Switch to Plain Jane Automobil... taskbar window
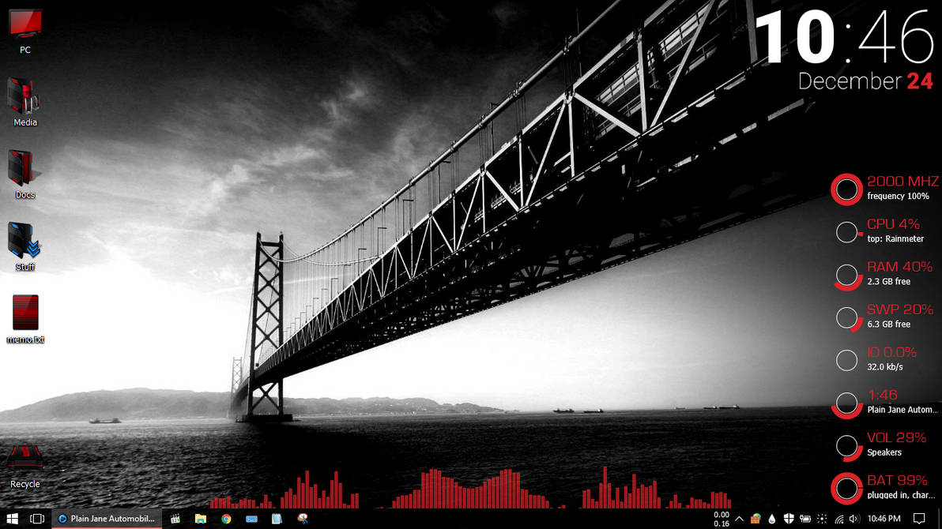Image resolution: width=942 pixels, height=529 pixels. (x=107, y=518)
